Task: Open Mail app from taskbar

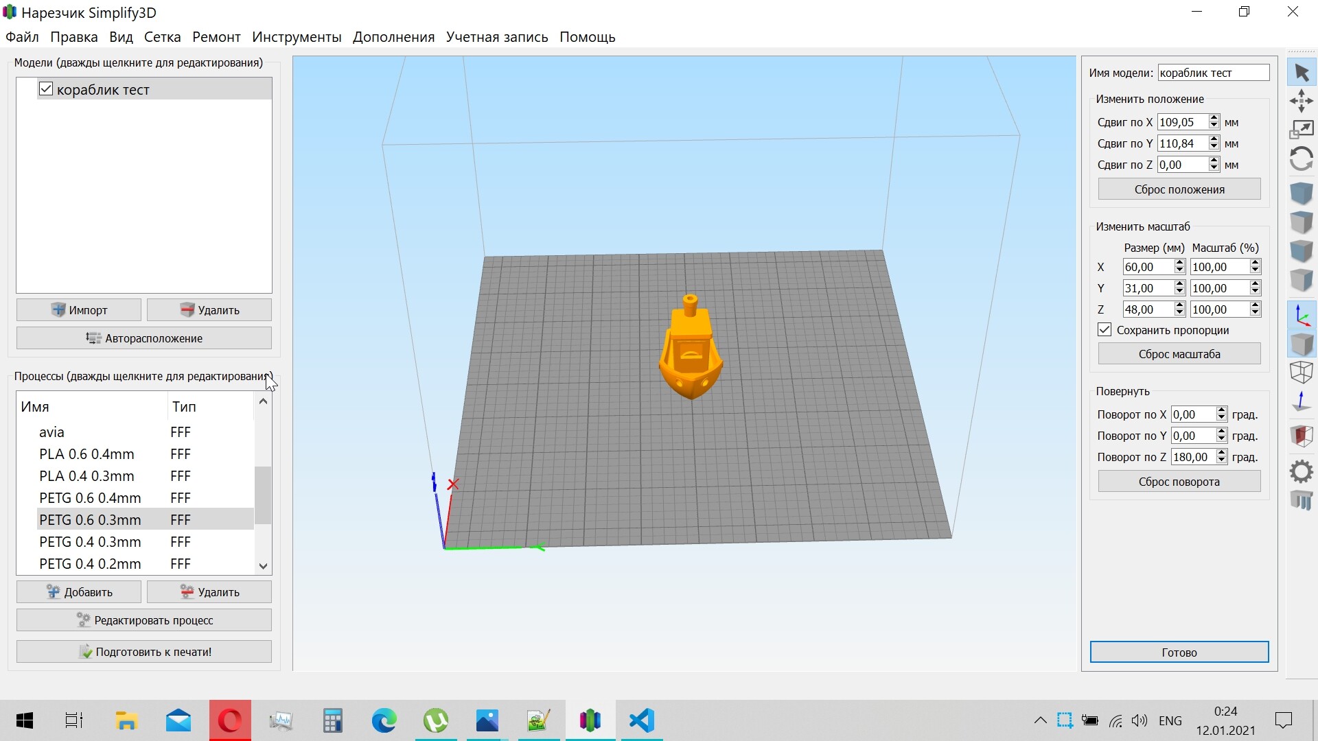Action: coord(178,720)
